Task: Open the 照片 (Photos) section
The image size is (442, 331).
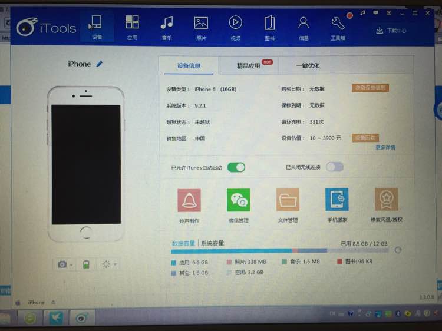Action: [201, 28]
